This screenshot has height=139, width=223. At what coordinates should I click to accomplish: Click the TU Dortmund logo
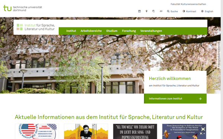click(x=23, y=8)
